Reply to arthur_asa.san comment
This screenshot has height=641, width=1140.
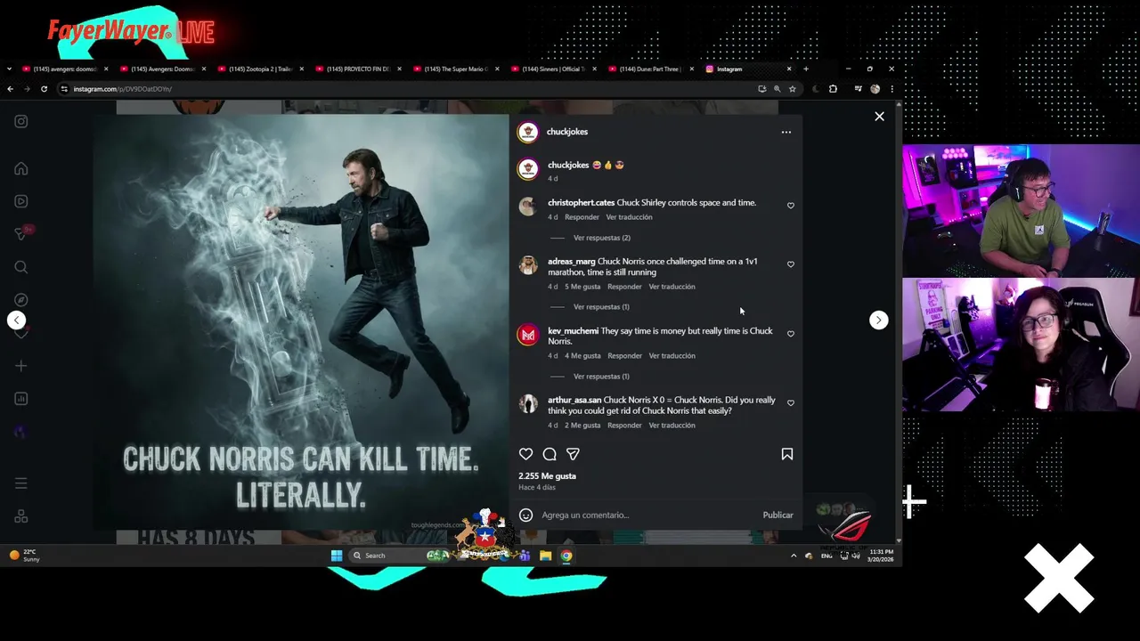[x=624, y=426]
